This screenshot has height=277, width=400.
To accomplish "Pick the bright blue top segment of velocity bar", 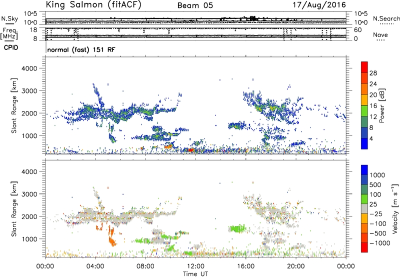I will [364, 170].
